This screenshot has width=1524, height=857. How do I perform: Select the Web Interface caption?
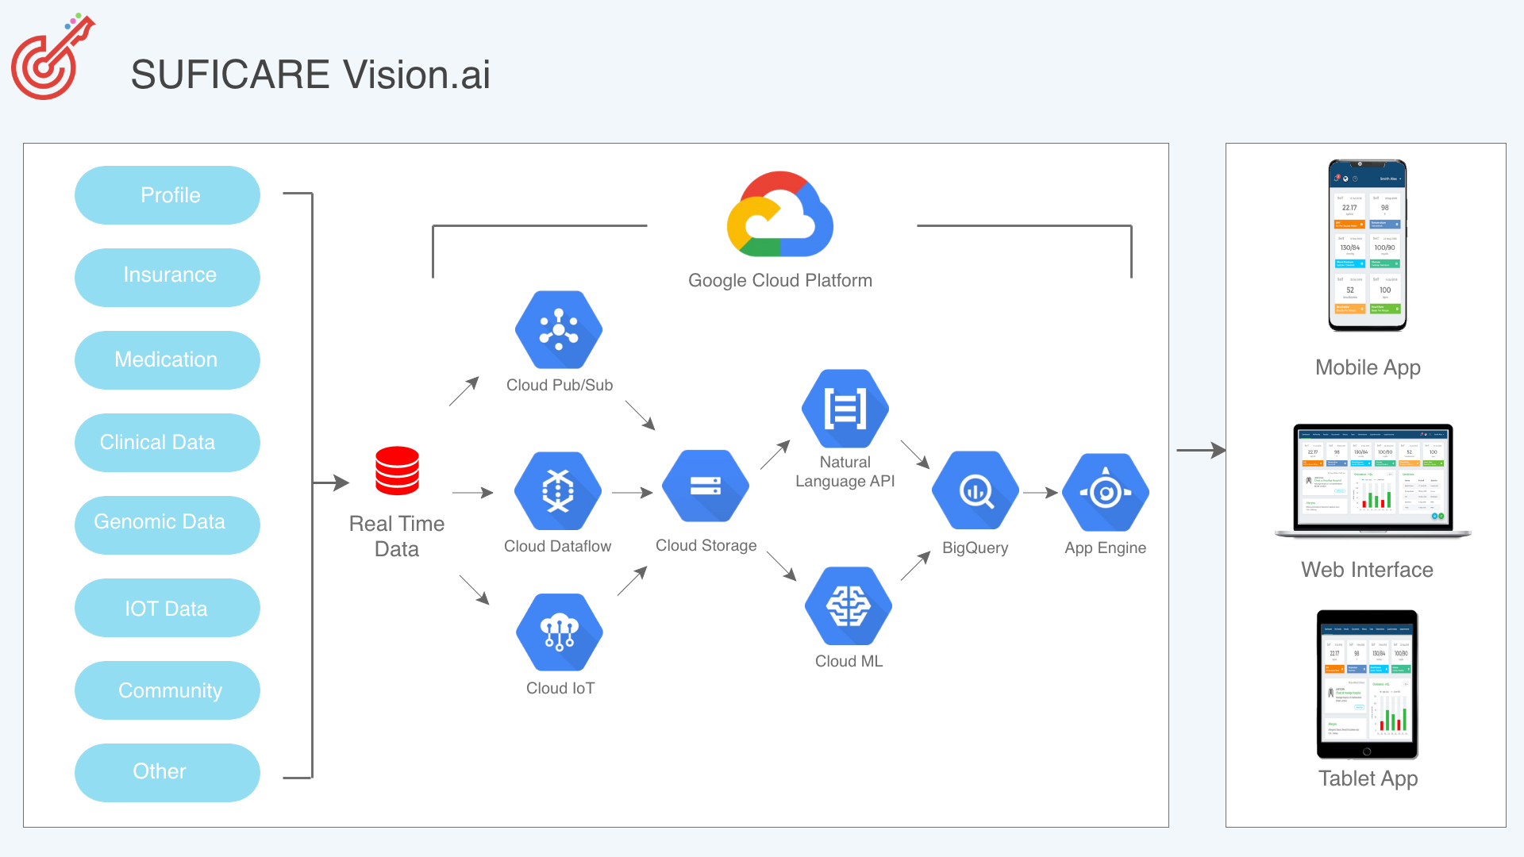(1367, 570)
